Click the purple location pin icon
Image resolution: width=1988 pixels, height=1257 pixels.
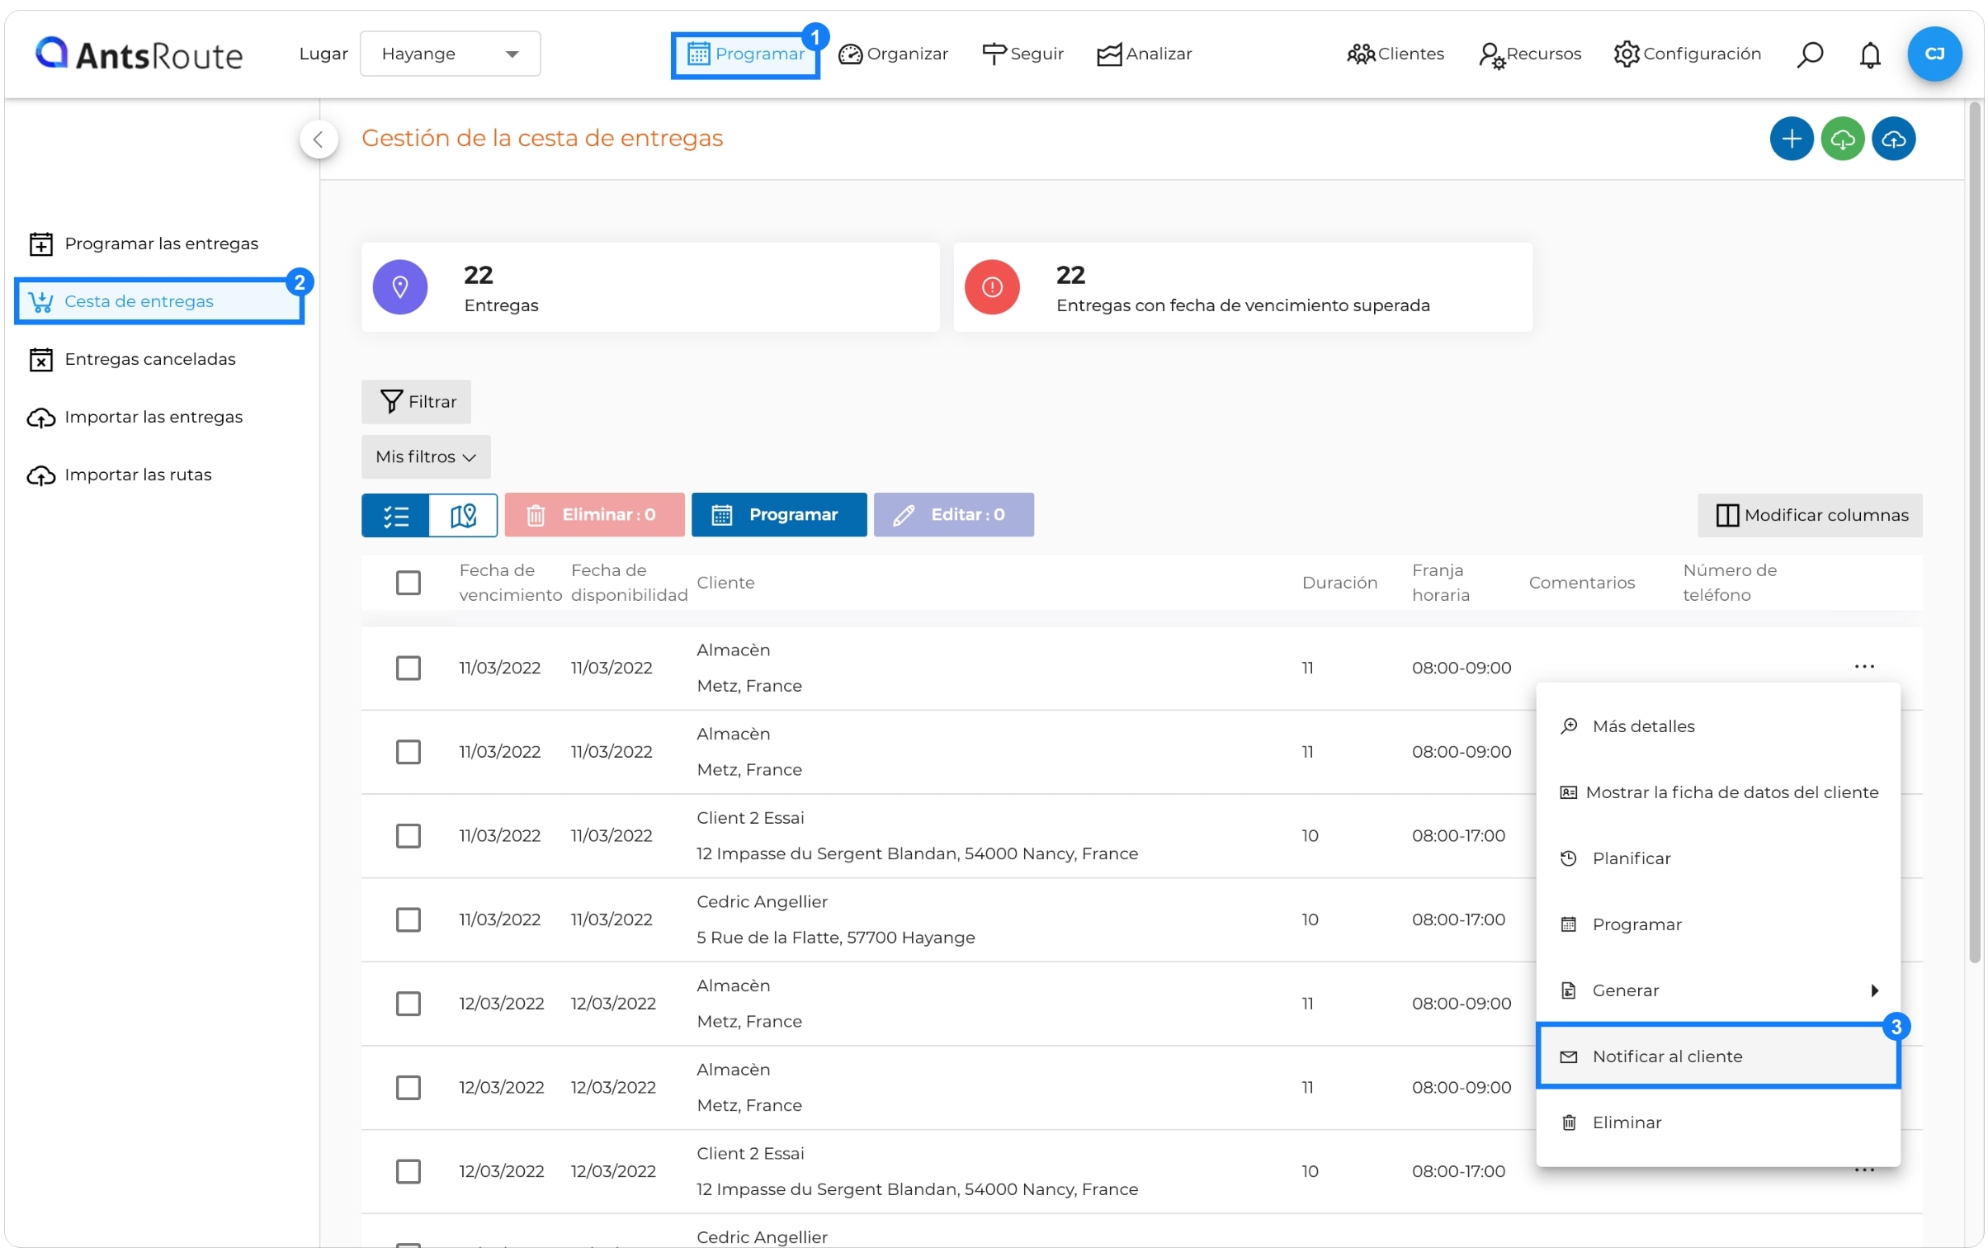(x=400, y=287)
